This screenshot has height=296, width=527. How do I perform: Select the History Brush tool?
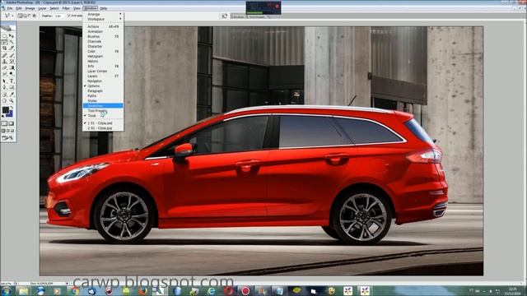tap(12, 62)
